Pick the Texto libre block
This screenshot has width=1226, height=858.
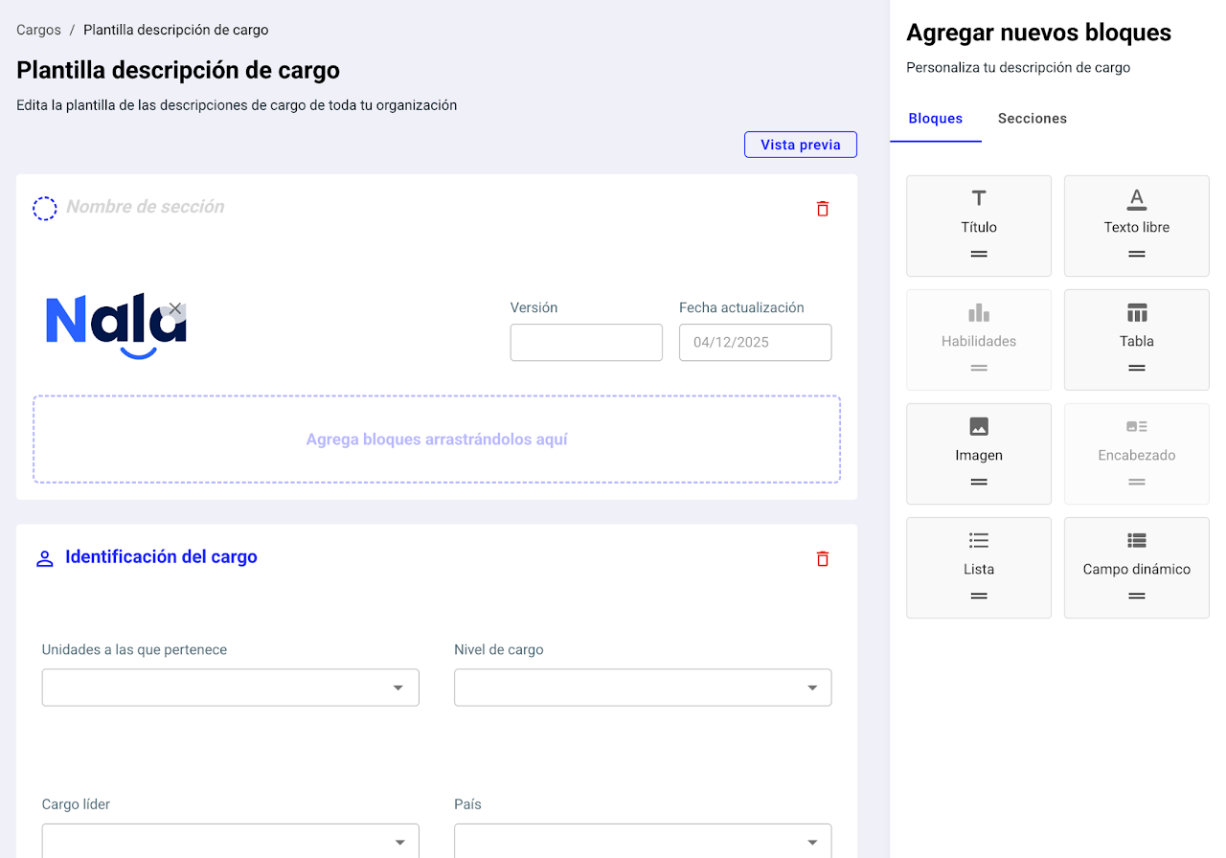1136,226
